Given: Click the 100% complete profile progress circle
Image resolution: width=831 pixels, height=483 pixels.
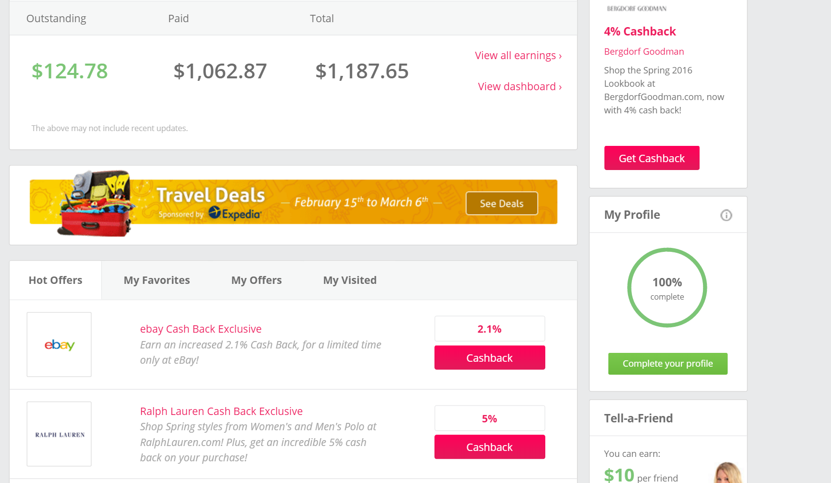Looking at the screenshot, I should [667, 288].
